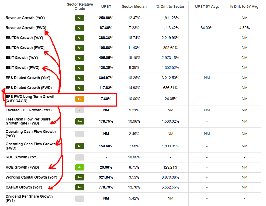
Task: Click the A+ grade badge for EBITDA Growth (FWD)
Action: (x=80, y=48)
